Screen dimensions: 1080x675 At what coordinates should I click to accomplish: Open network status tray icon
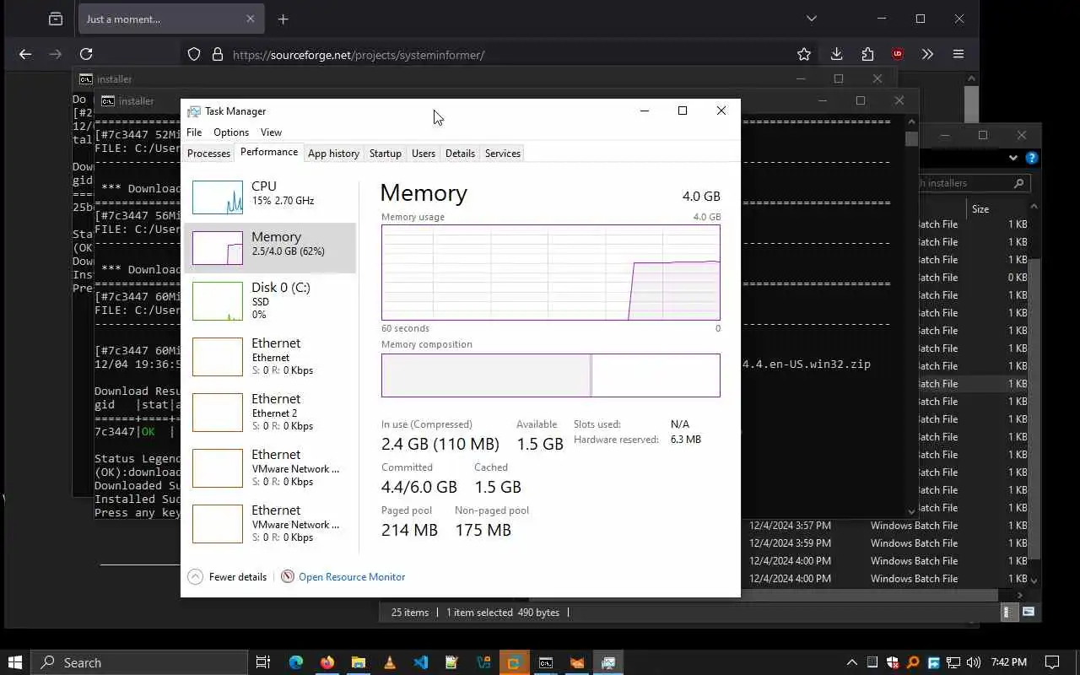(954, 662)
